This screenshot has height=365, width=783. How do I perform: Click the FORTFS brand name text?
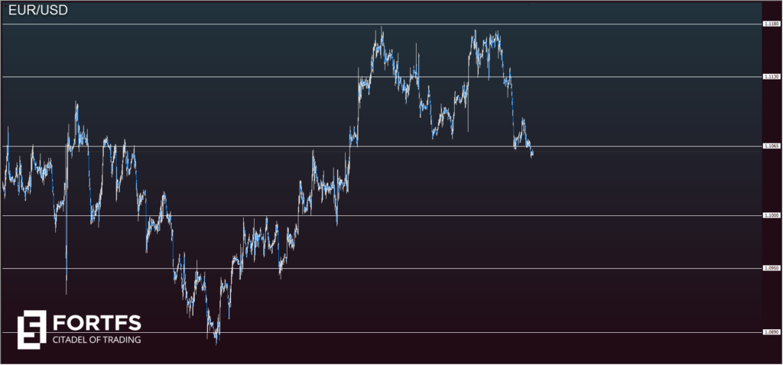pyautogui.click(x=96, y=321)
